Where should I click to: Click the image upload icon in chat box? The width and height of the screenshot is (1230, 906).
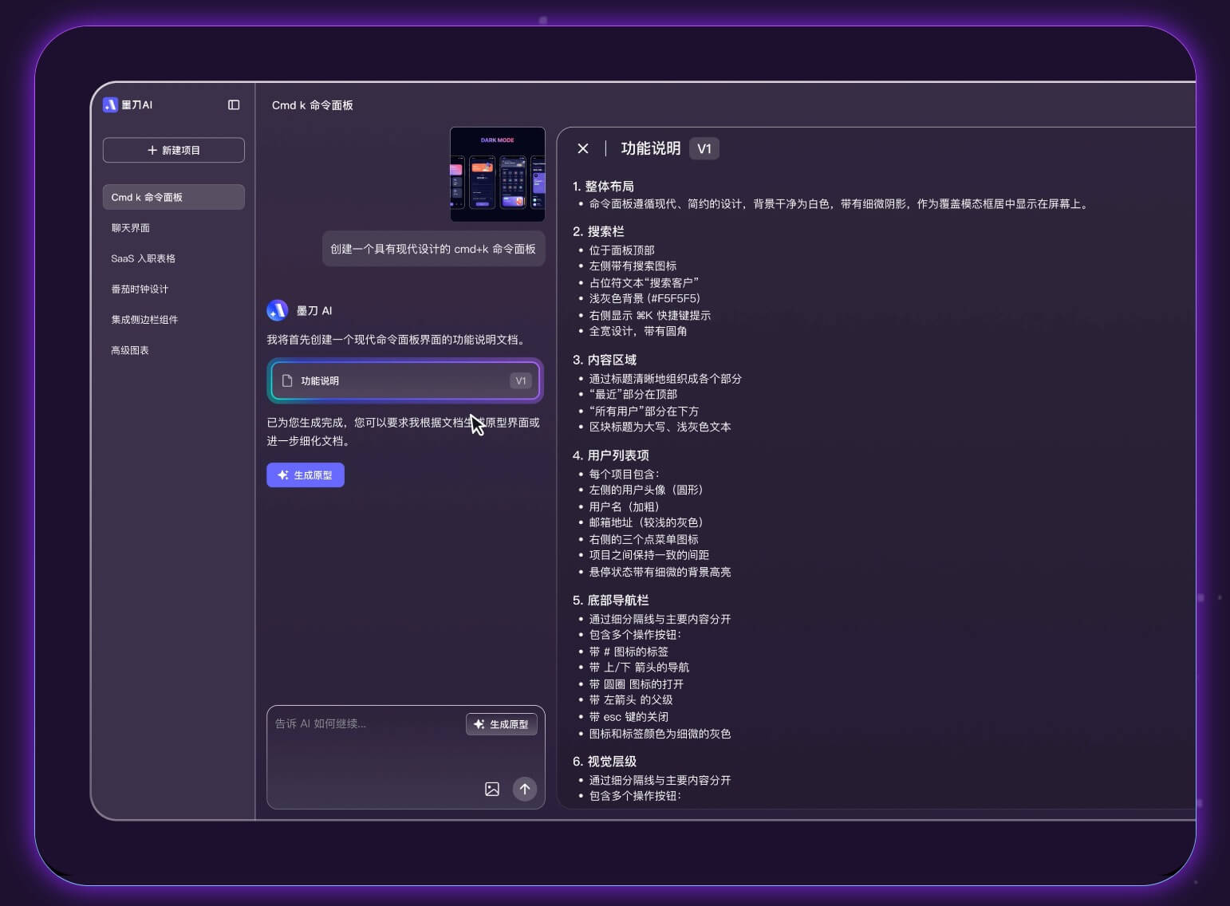(x=492, y=790)
